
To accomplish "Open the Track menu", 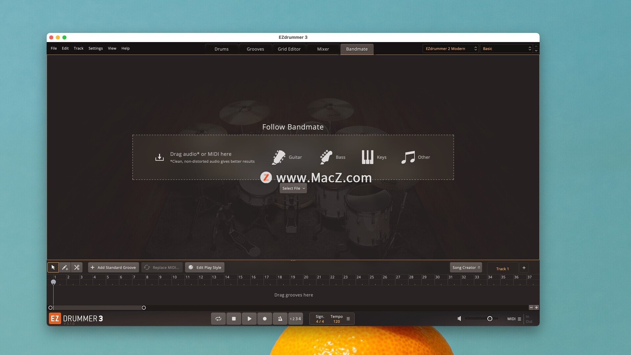I will pyautogui.click(x=79, y=48).
